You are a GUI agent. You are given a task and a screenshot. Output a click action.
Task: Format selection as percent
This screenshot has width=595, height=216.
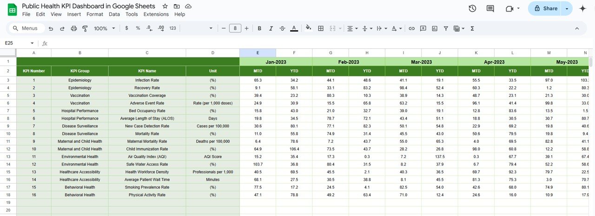click(x=138, y=28)
